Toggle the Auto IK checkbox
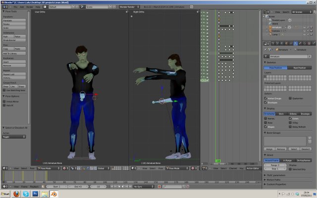The width and height of the screenshot is (317, 198). coord(4,105)
